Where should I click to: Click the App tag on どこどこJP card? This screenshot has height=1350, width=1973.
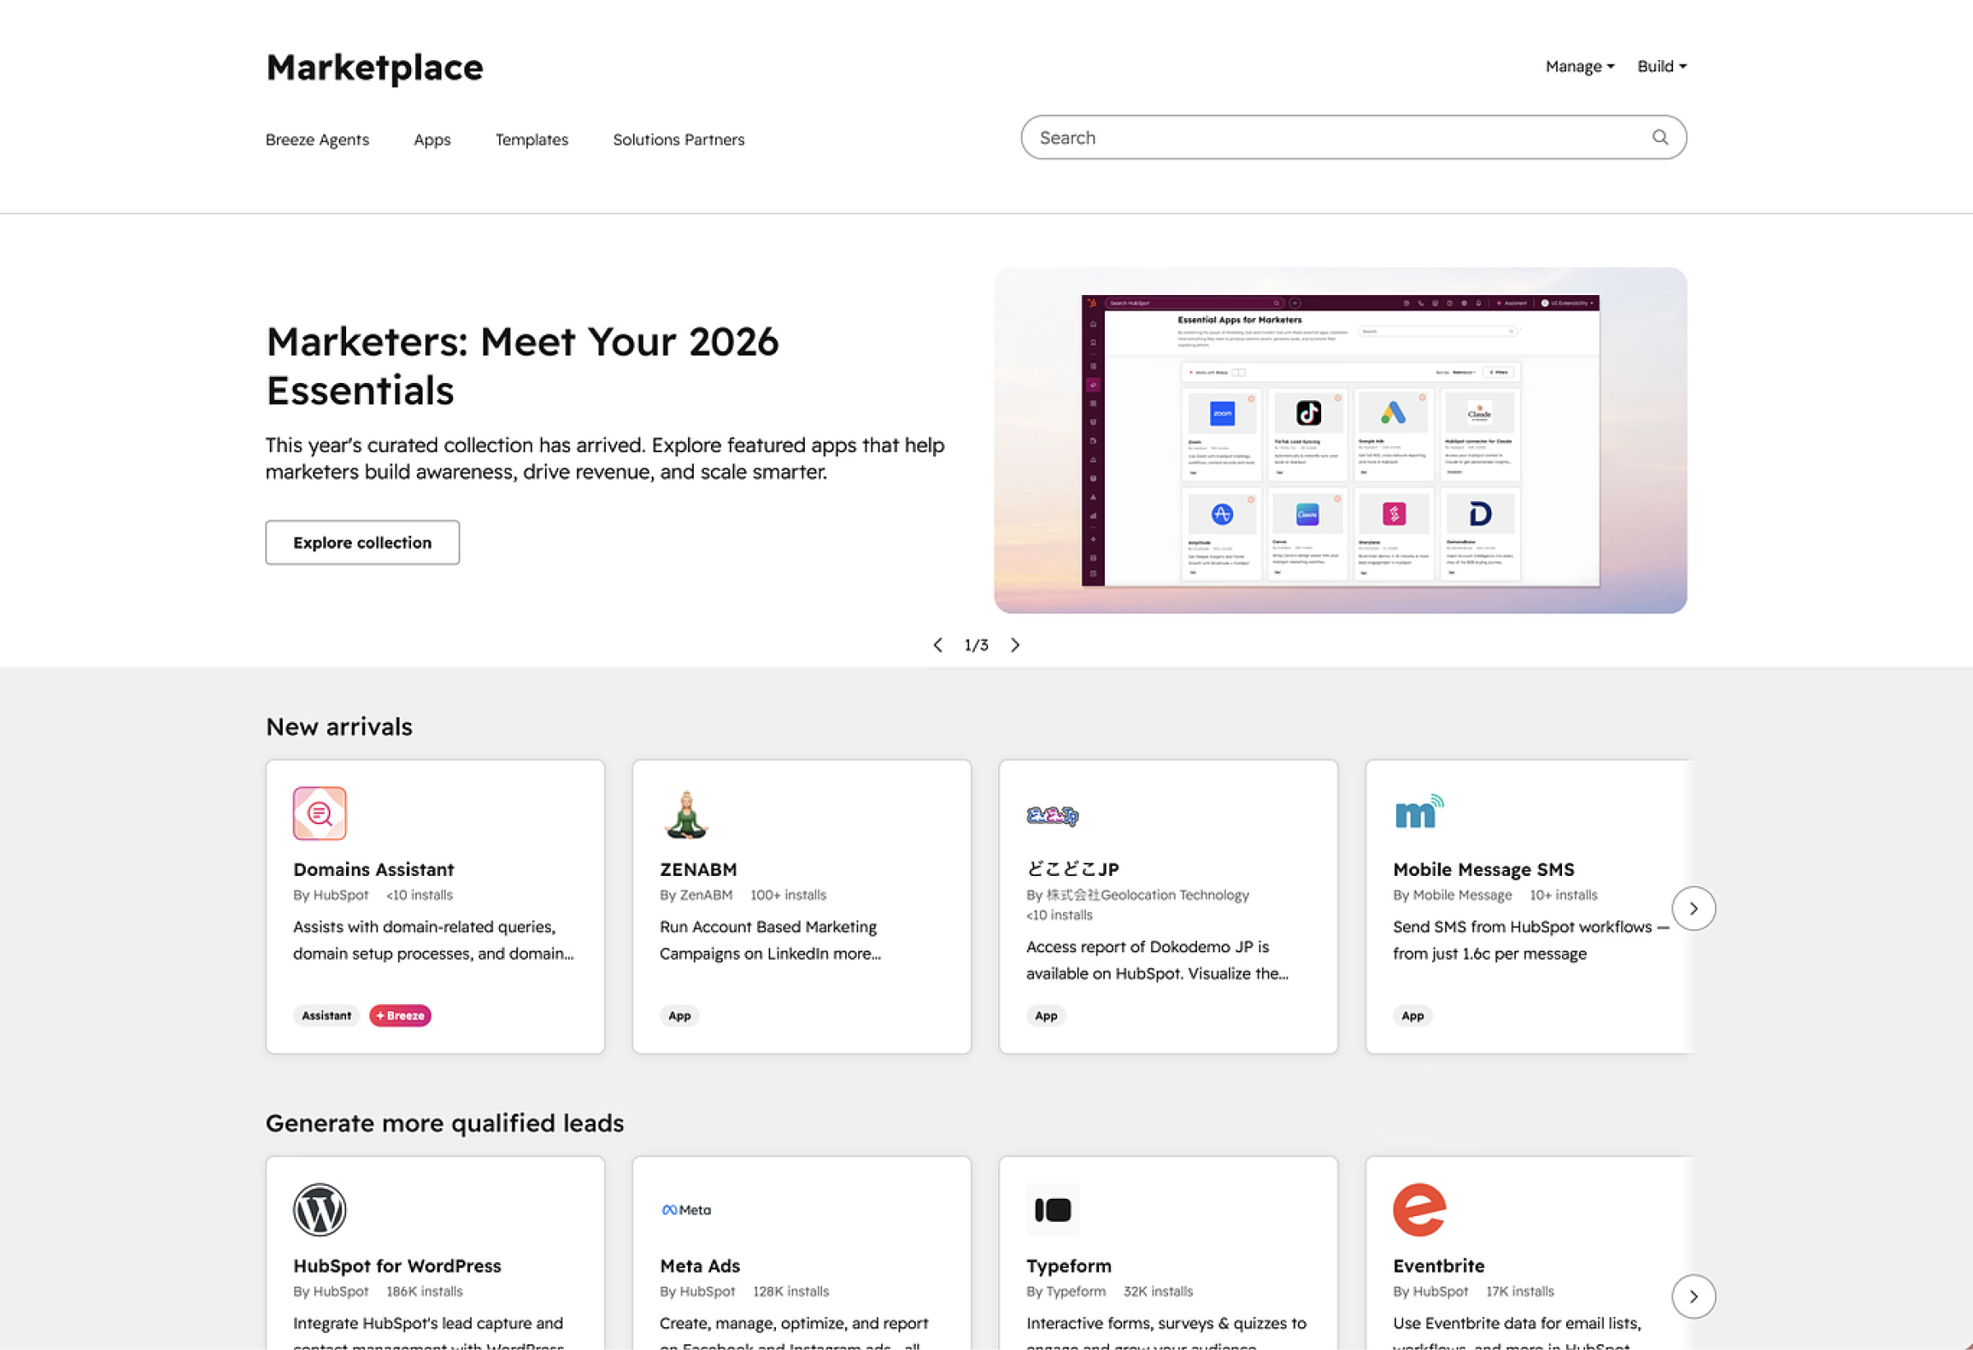click(x=1046, y=1016)
